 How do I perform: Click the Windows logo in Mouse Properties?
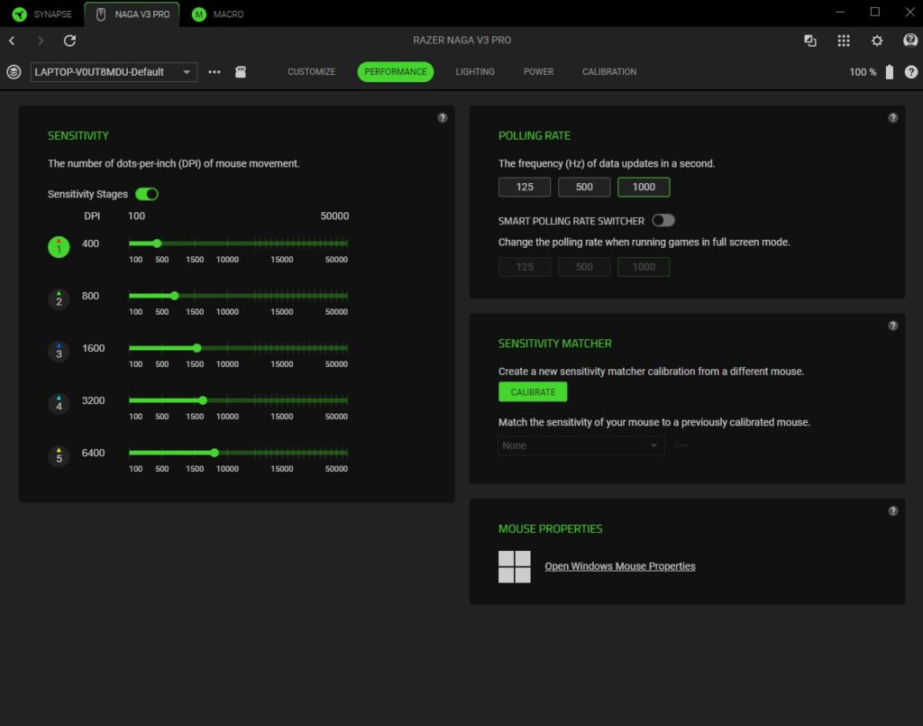[515, 567]
